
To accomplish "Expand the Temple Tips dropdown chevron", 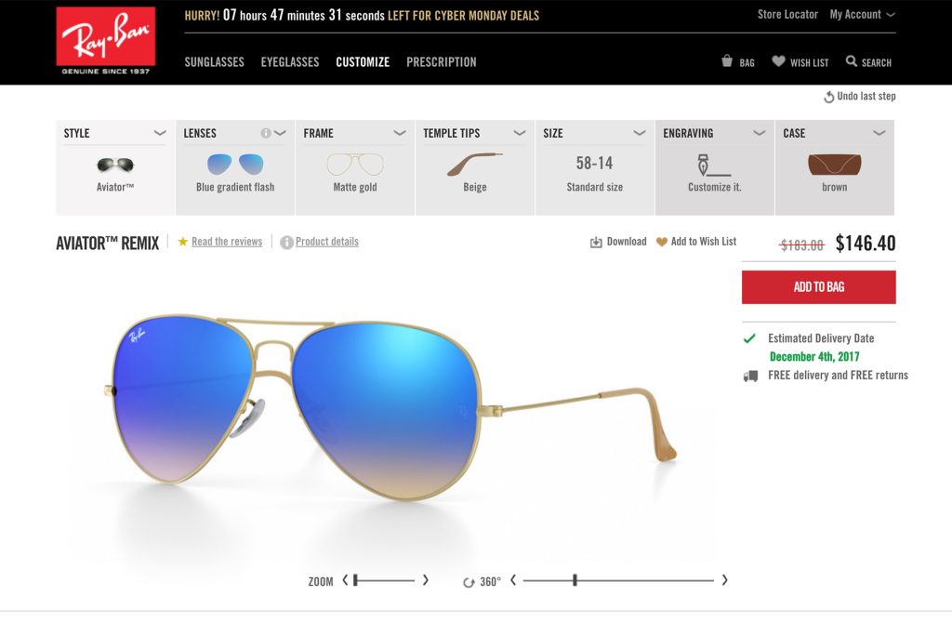I will pos(520,133).
